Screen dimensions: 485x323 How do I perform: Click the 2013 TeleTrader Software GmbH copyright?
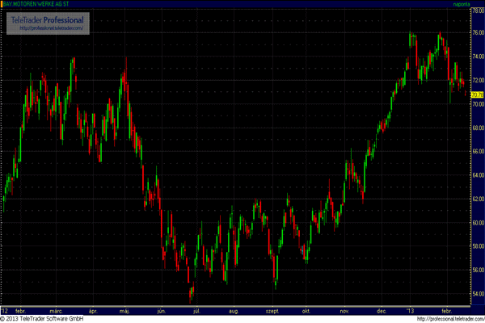44,319
